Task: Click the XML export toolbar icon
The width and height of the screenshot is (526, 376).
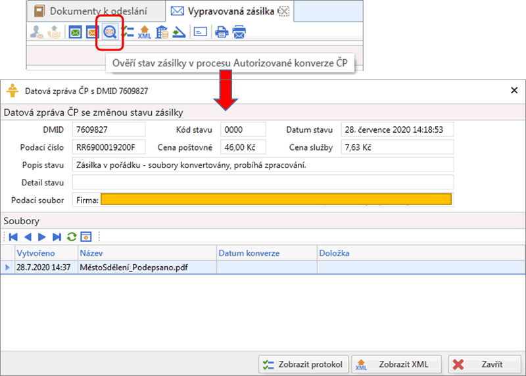Action: point(145,32)
